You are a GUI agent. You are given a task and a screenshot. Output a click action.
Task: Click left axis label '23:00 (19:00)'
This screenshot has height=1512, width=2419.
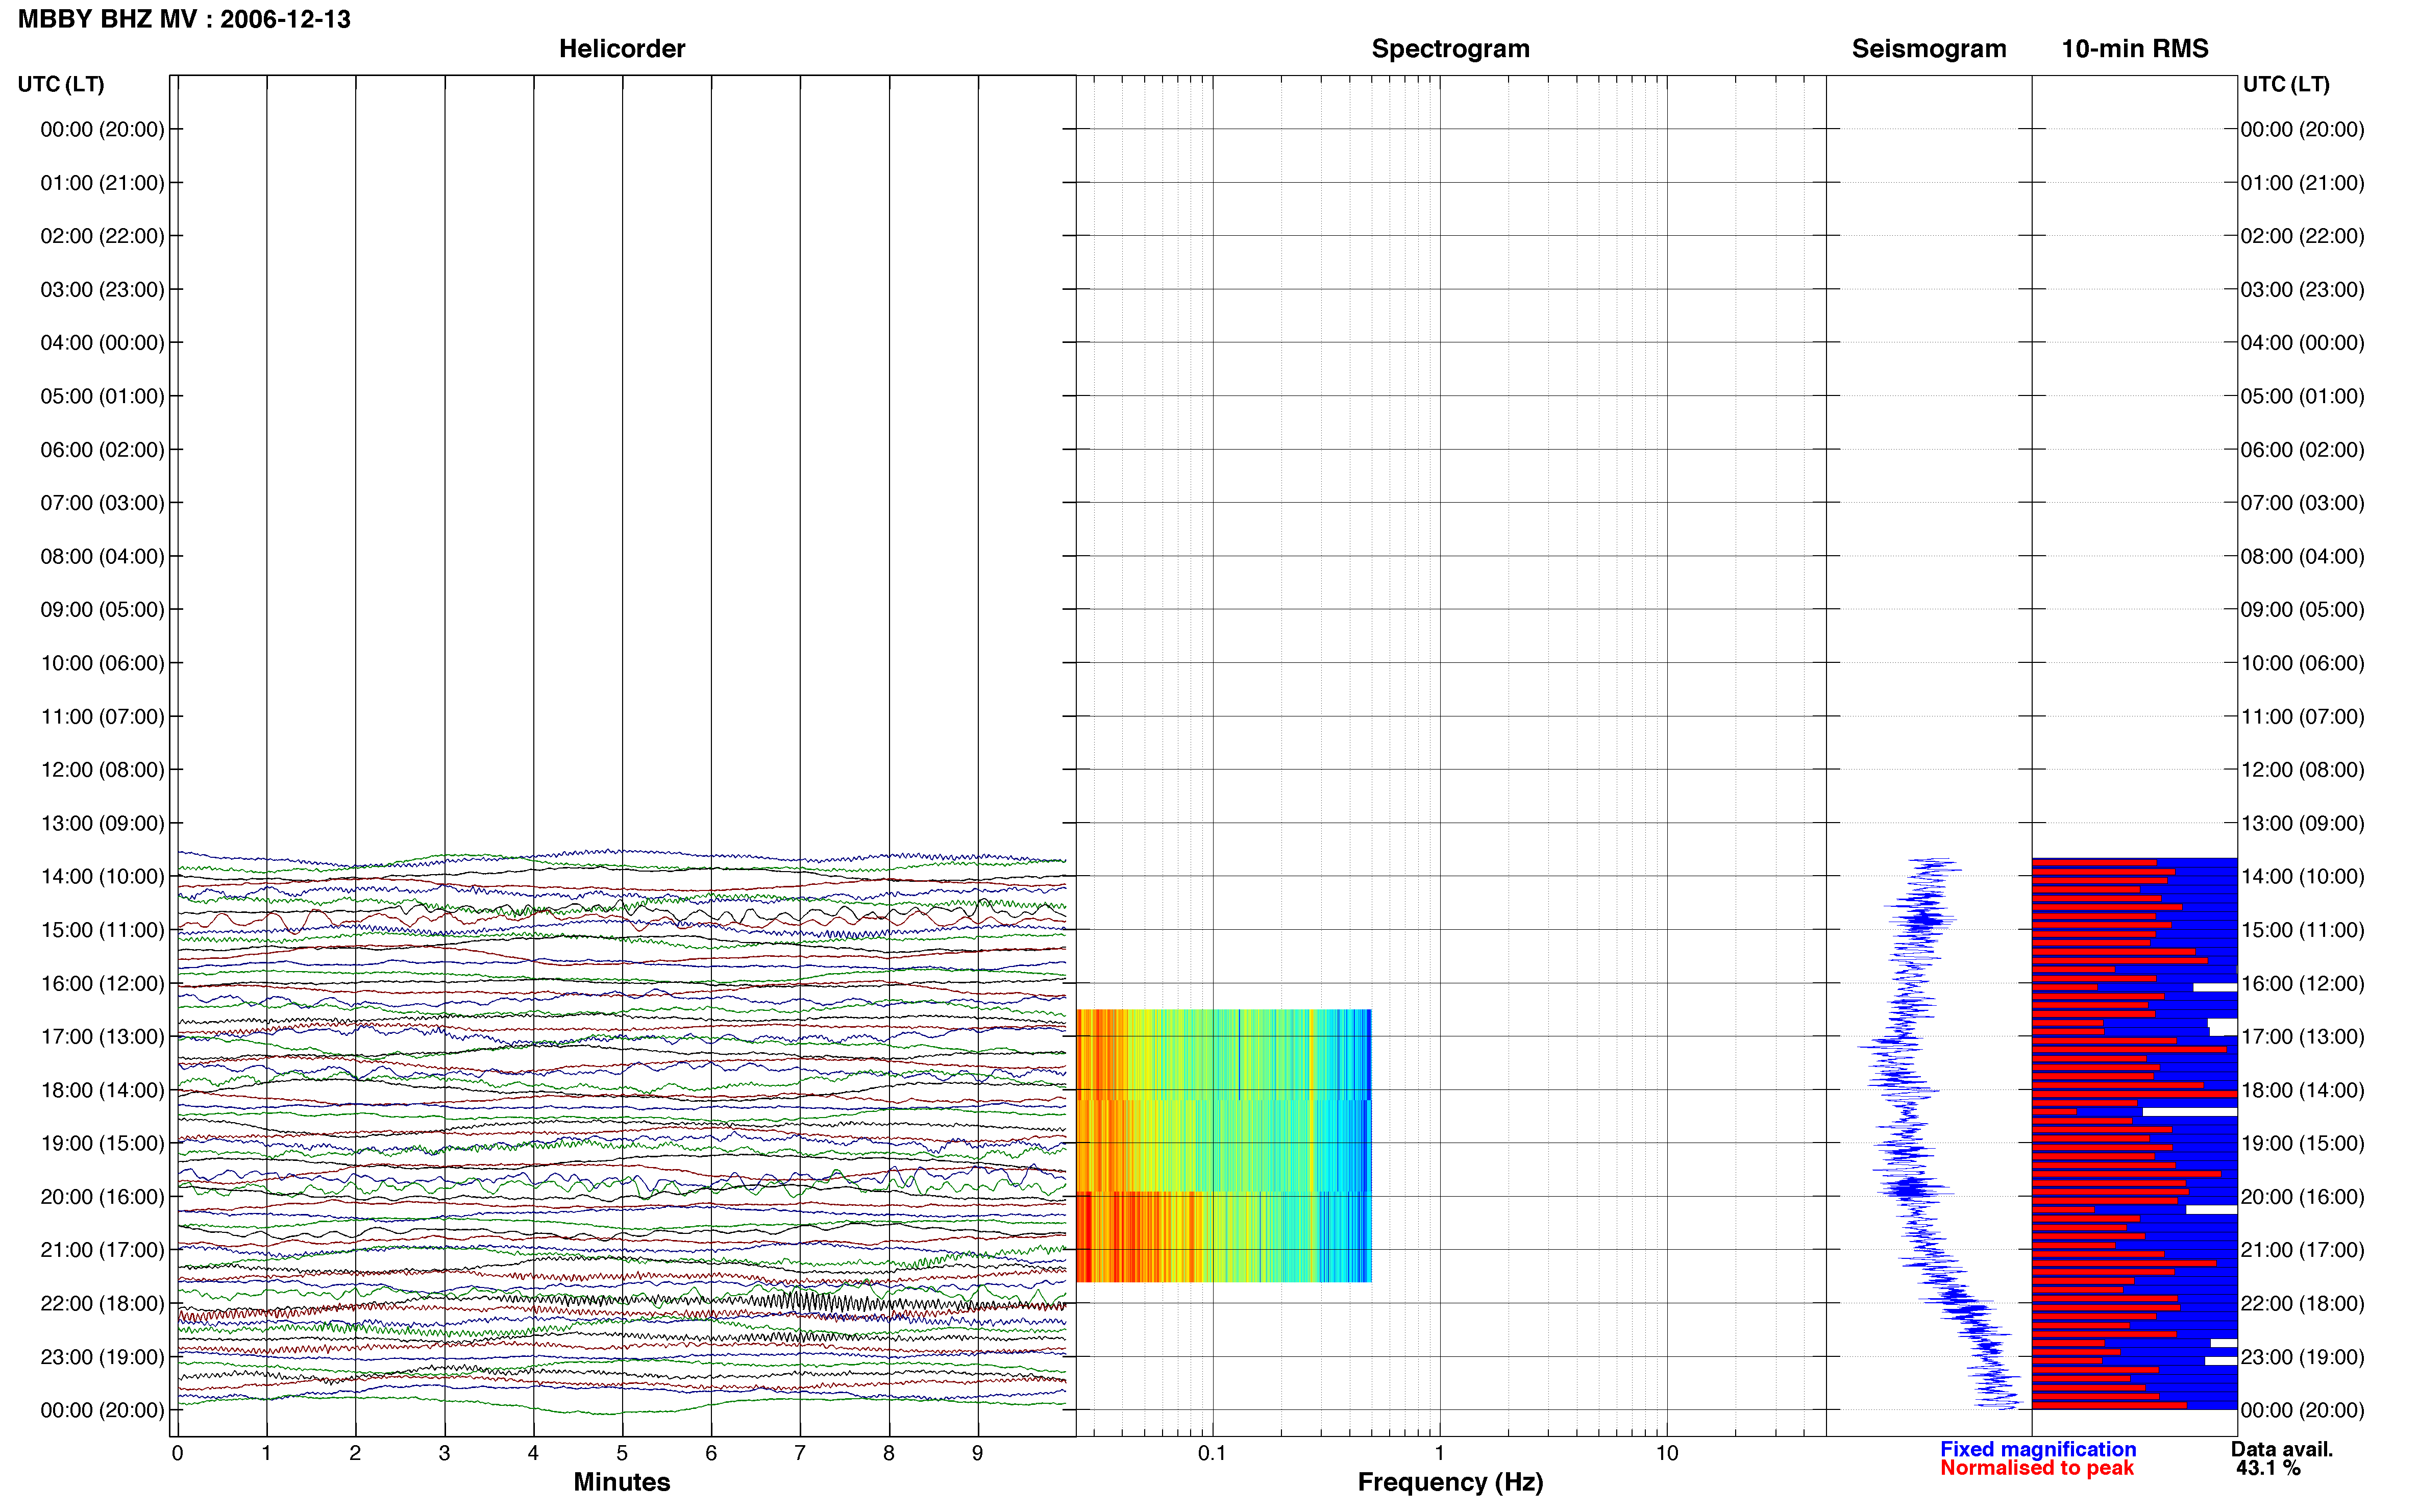click(x=102, y=1357)
